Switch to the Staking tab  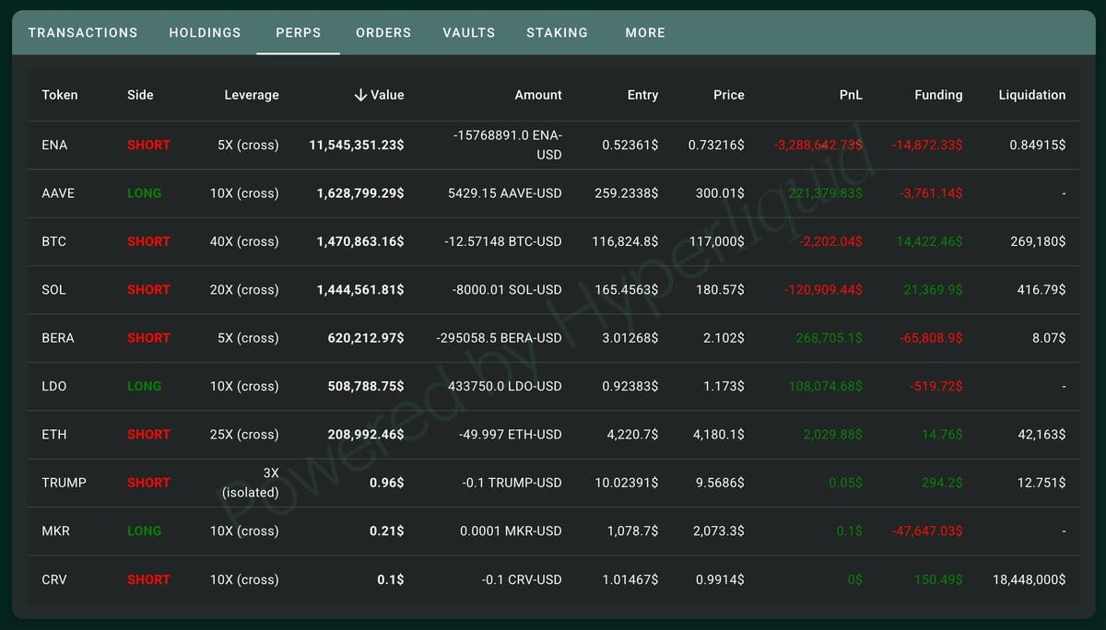557,32
